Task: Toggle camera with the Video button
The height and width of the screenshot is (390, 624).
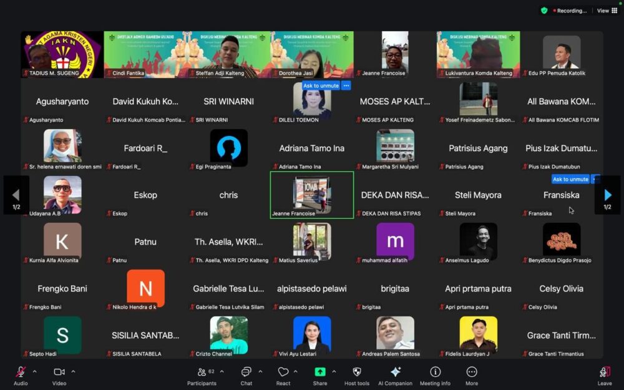Action: coord(59,373)
